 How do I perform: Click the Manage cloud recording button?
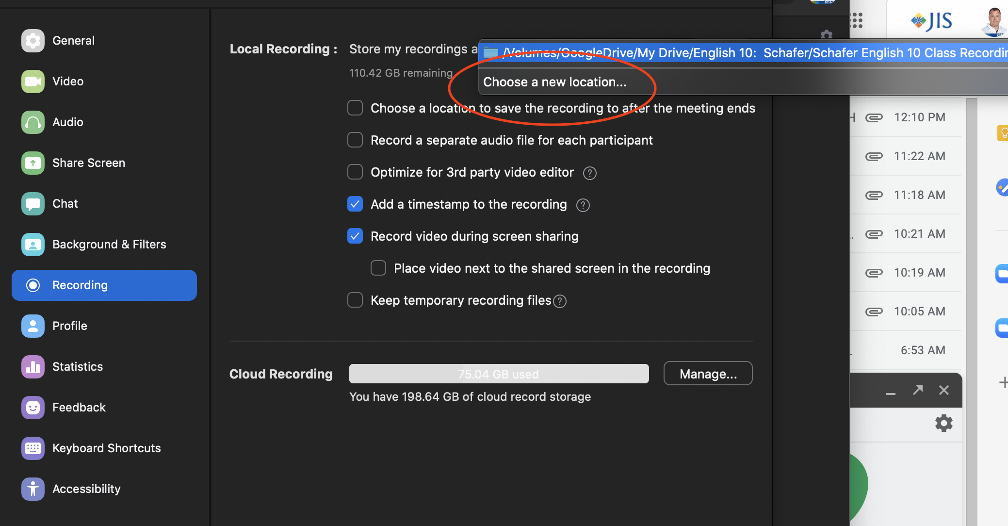click(x=708, y=374)
